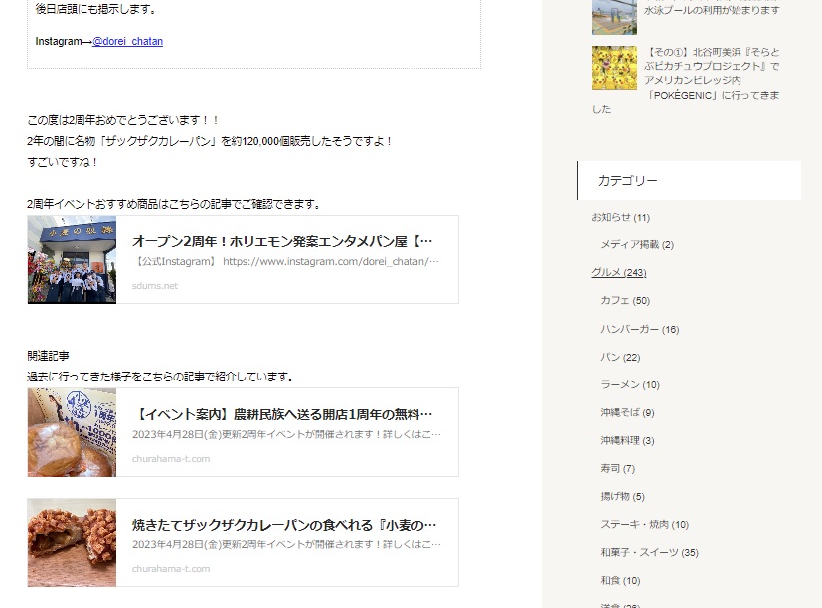Open the 和菓子・スイーツ category
The height and width of the screenshot is (608, 822).
point(639,552)
